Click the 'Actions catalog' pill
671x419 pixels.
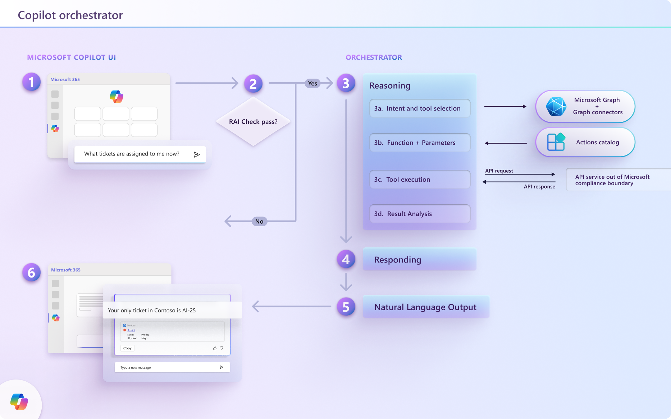585,142
